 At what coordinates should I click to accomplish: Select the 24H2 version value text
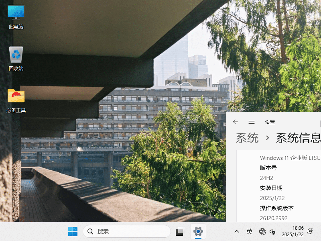(x=266, y=178)
